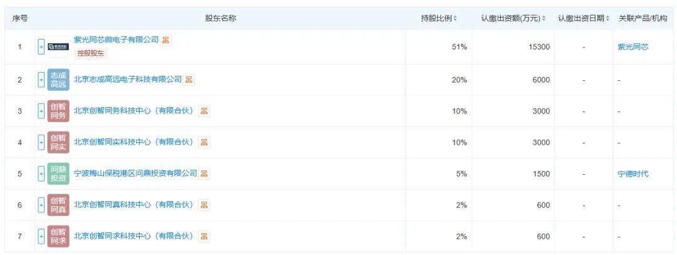Click the orange icon beside 宁波梅山保税港区问鼎投资有限公司
677x255 pixels.
click(204, 174)
